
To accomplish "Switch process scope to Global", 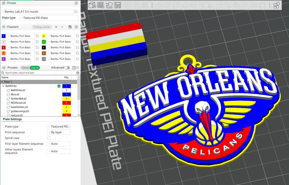I will [25, 68].
